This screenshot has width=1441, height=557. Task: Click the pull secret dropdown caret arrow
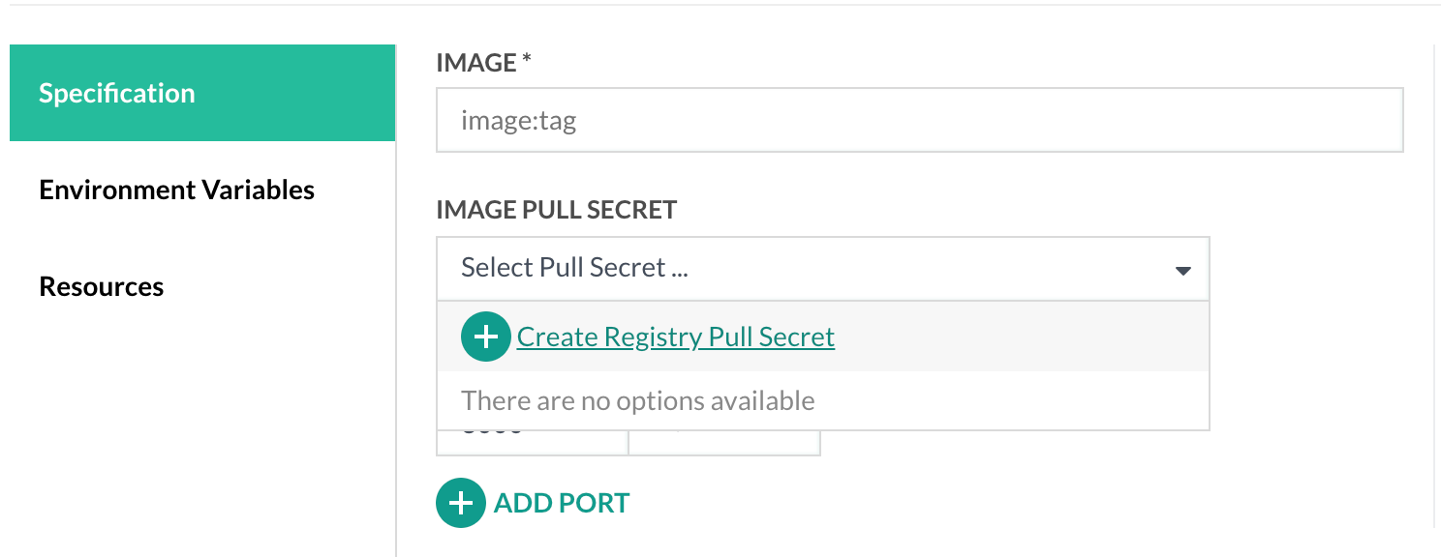tap(1182, 271)
